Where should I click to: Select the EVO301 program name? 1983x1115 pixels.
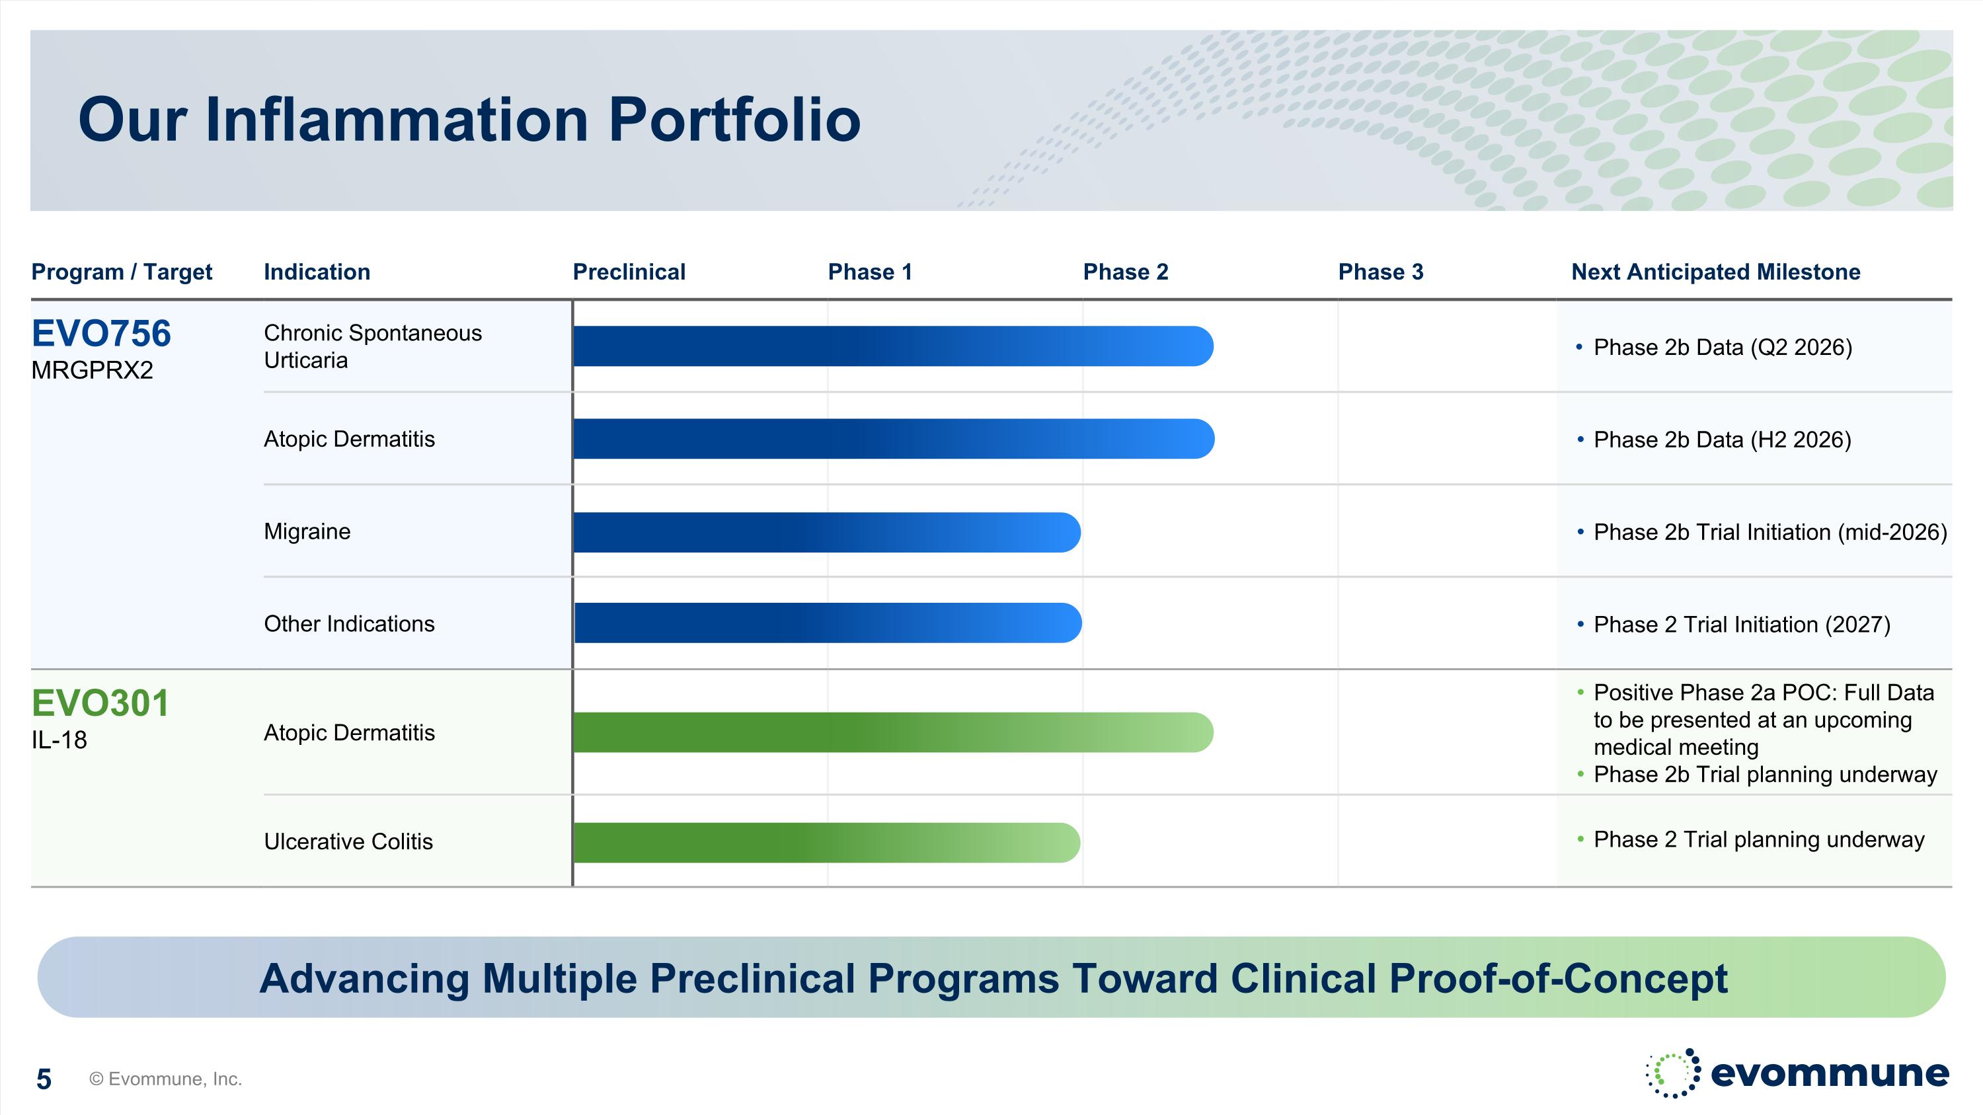click(x=100, y=703)
